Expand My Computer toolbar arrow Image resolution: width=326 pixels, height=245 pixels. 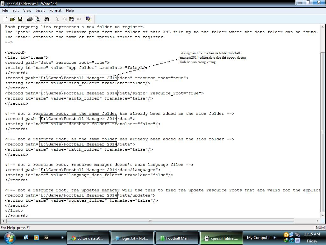click(275, 237)
